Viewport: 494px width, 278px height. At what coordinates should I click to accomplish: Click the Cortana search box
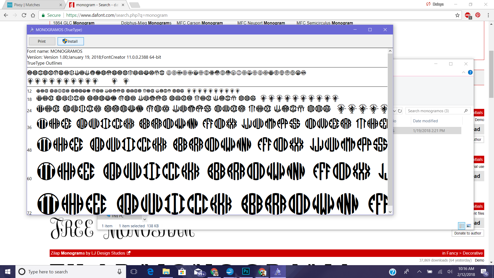tap(71, 272)
